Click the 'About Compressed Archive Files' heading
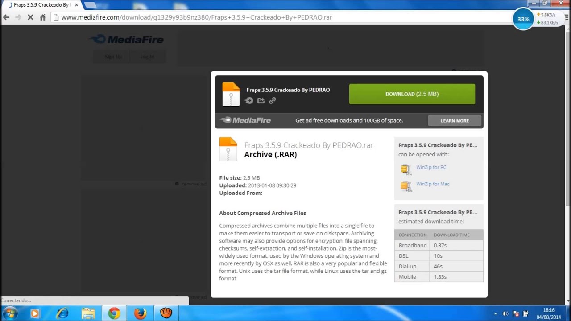Viewport: 571px width, 321px height. 262,213
